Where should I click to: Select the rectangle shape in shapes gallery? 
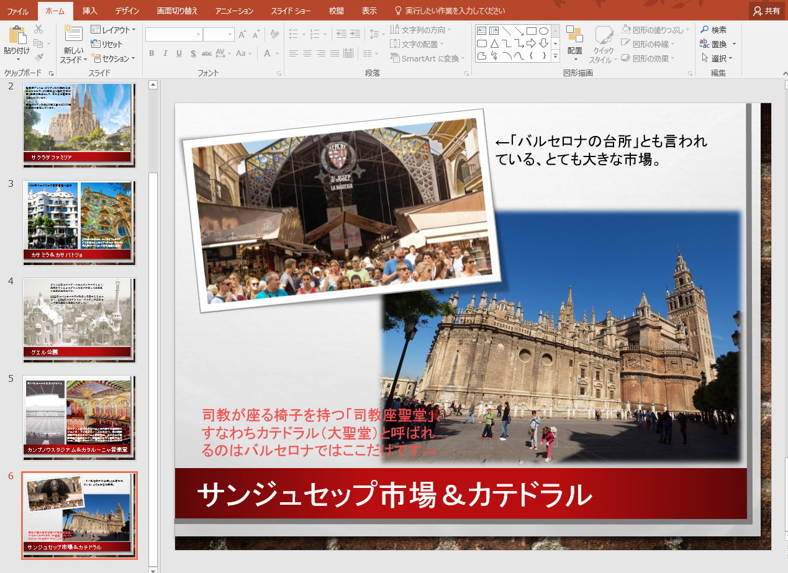(532, 31)
